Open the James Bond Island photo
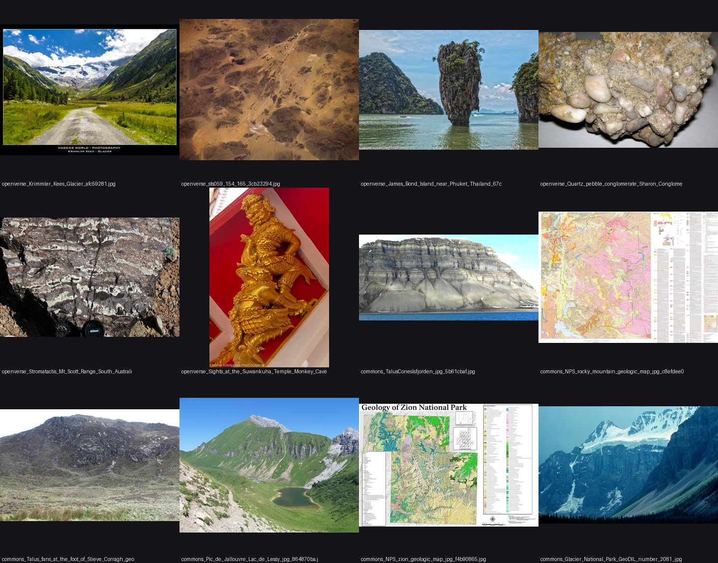The height and width of the screenshot is (563, 718). pos(449,90)
